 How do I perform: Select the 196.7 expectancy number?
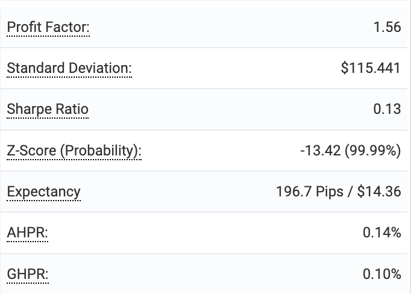(x=292, y=192)
